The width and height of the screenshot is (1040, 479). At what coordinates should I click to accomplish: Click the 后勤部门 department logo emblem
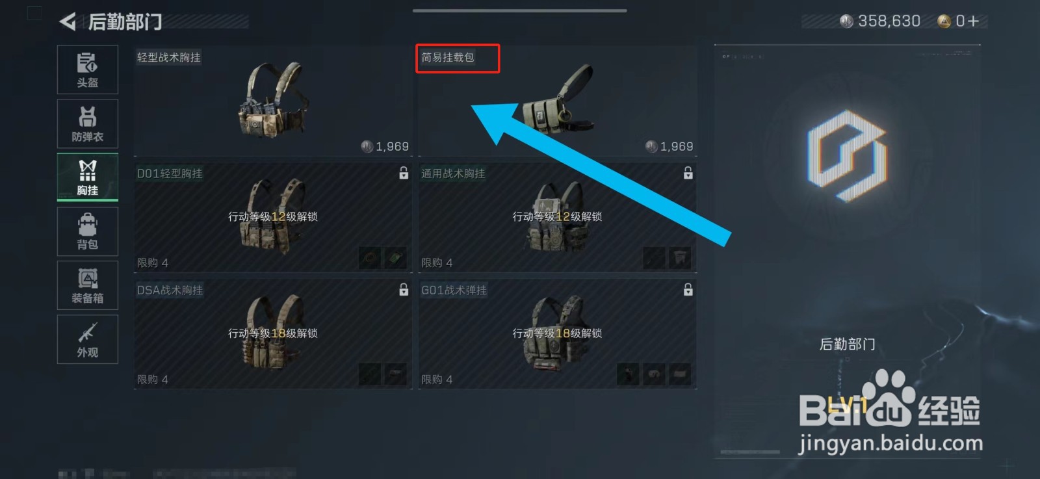[x=847, y=156]
